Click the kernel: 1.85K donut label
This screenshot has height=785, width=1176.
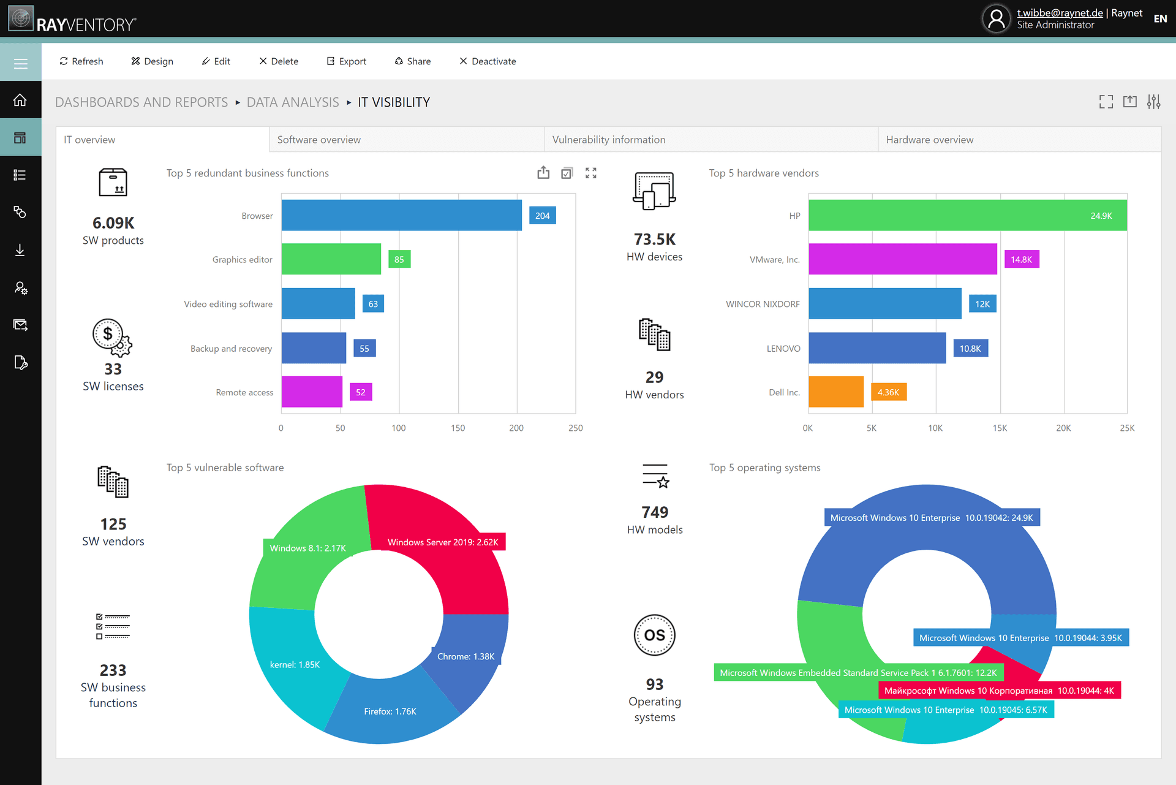click(295, 664)
